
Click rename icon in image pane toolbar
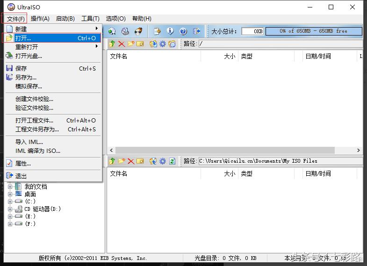pyautogui.click(x=140, y=44)
